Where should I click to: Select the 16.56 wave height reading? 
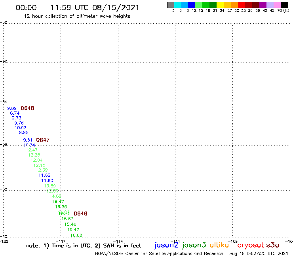[x=61, y=207]
